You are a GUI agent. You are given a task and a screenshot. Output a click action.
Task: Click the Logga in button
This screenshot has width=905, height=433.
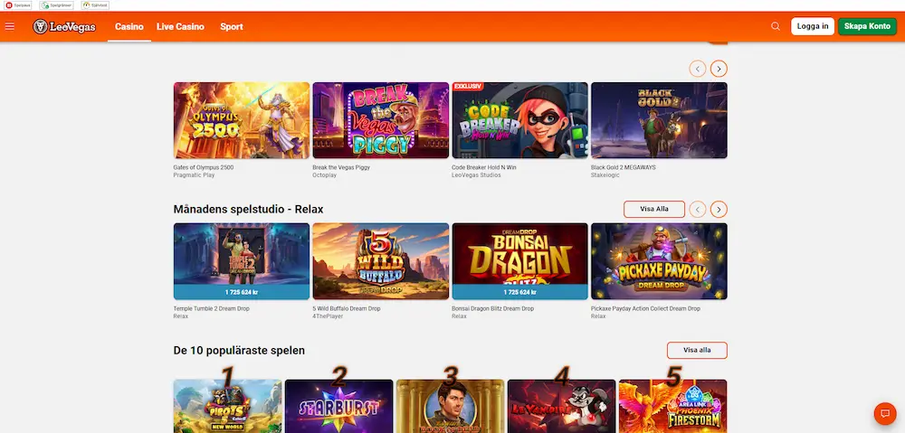click(812, 26)
